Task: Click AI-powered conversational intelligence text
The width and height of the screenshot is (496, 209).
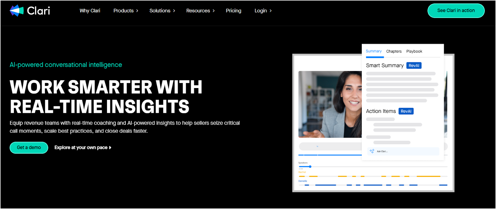Action: tap(66, 65)
